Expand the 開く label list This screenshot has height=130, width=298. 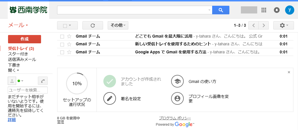pos(13,70)
